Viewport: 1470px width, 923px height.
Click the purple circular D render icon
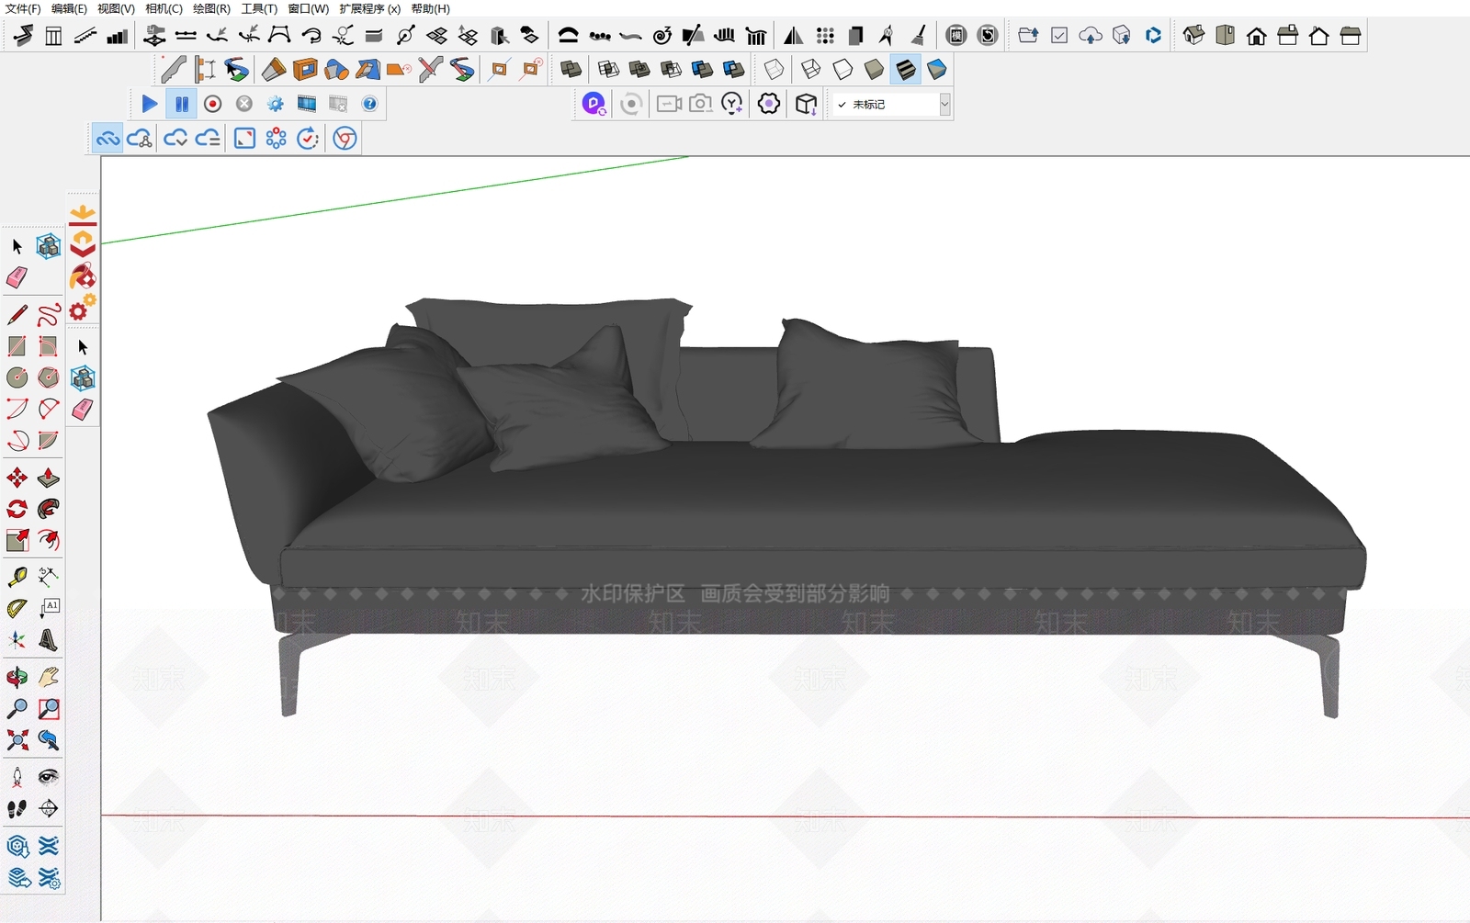594,104
